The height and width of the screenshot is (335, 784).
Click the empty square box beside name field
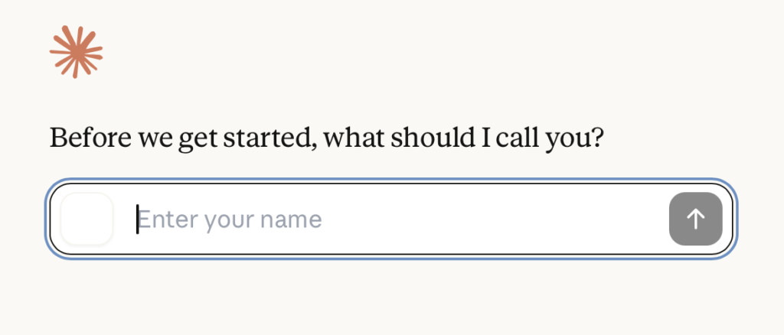pos(87,220)
